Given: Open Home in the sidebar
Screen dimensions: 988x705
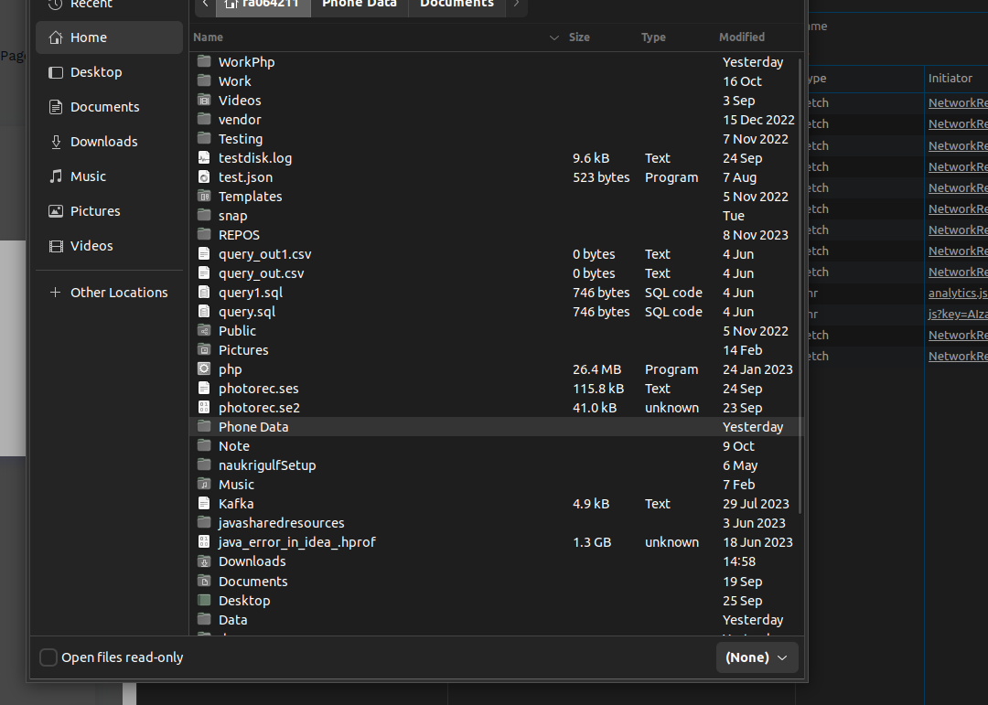Looking at the screenshot, I should [x=109, y=37].
